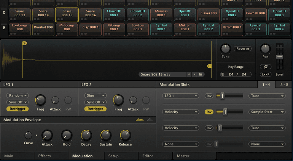
Task: Open LFO 2 waveform dropdown showing Sine
Action: pos(95,95)
